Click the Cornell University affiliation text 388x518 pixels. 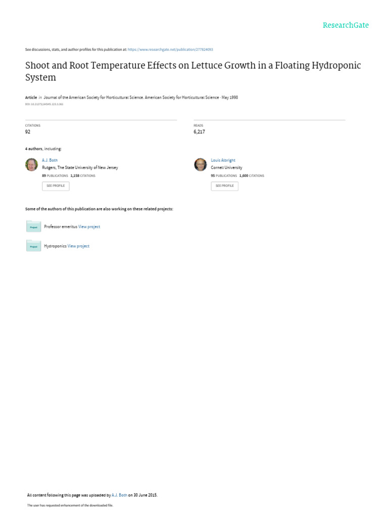227,168
